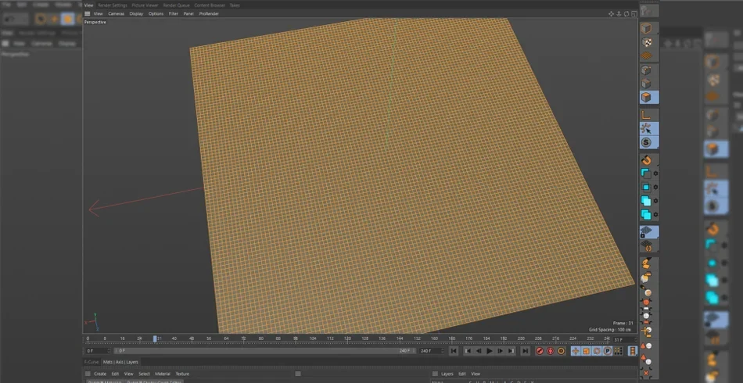Go to start of animation
This screenshot has height=383, width=743.
tap(454, 351)
